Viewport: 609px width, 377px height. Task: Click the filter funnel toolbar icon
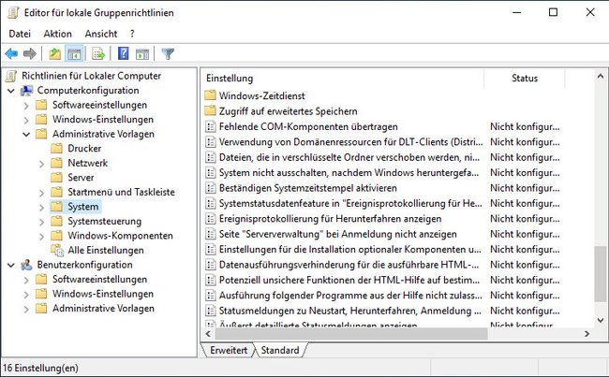[x=168, y=53]
